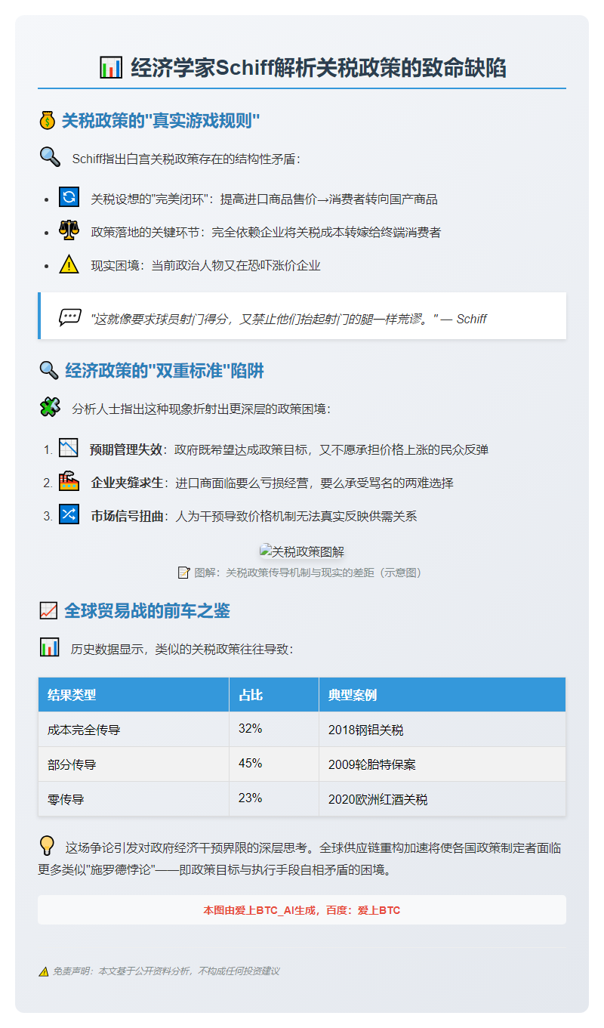The height and width of the screenshot is (1028, 604).
Task: Click the 45% cell
Action: point(274,764)
